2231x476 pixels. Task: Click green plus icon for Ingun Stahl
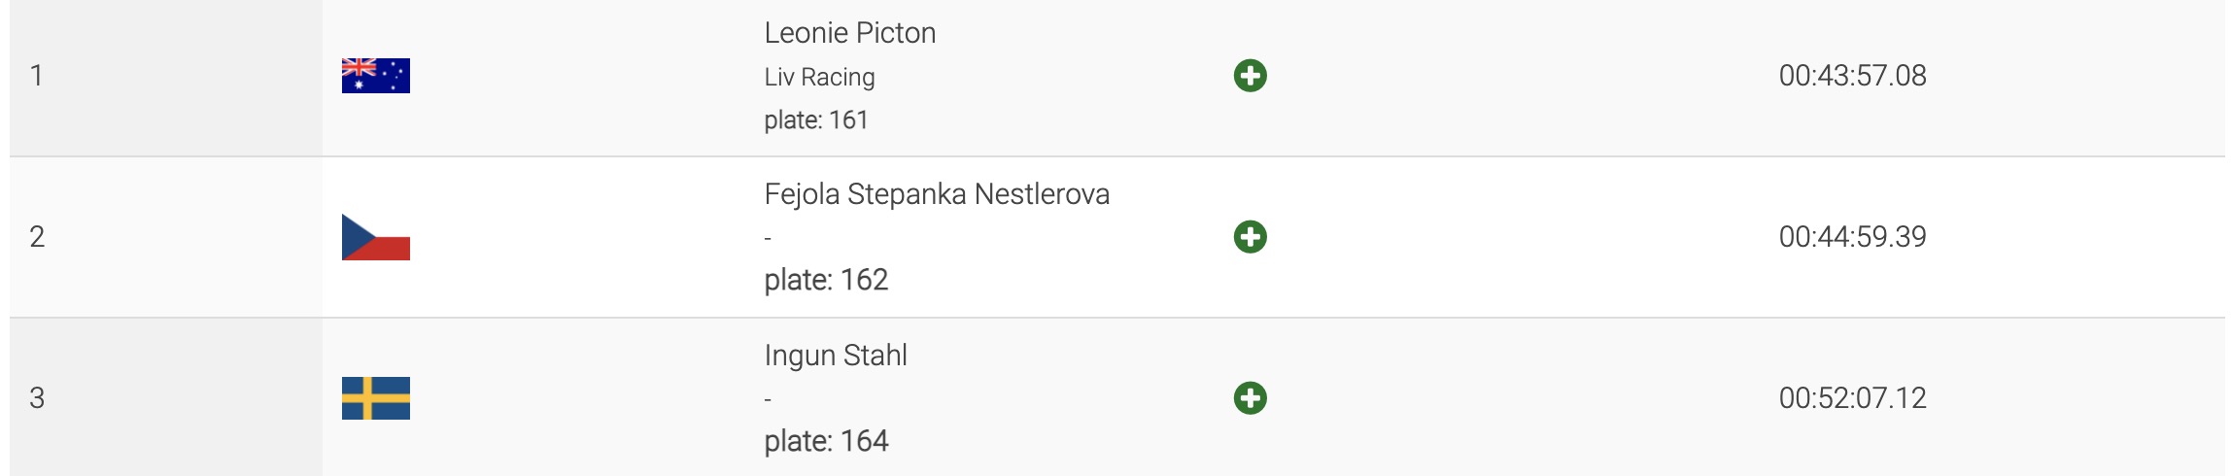1250,398
